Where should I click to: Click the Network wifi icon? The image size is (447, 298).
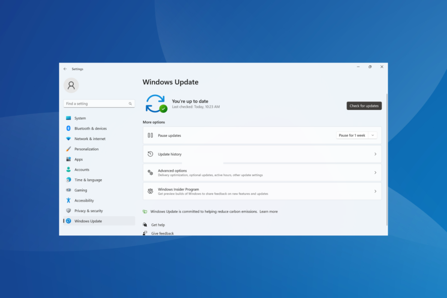[x=69, y=139]
